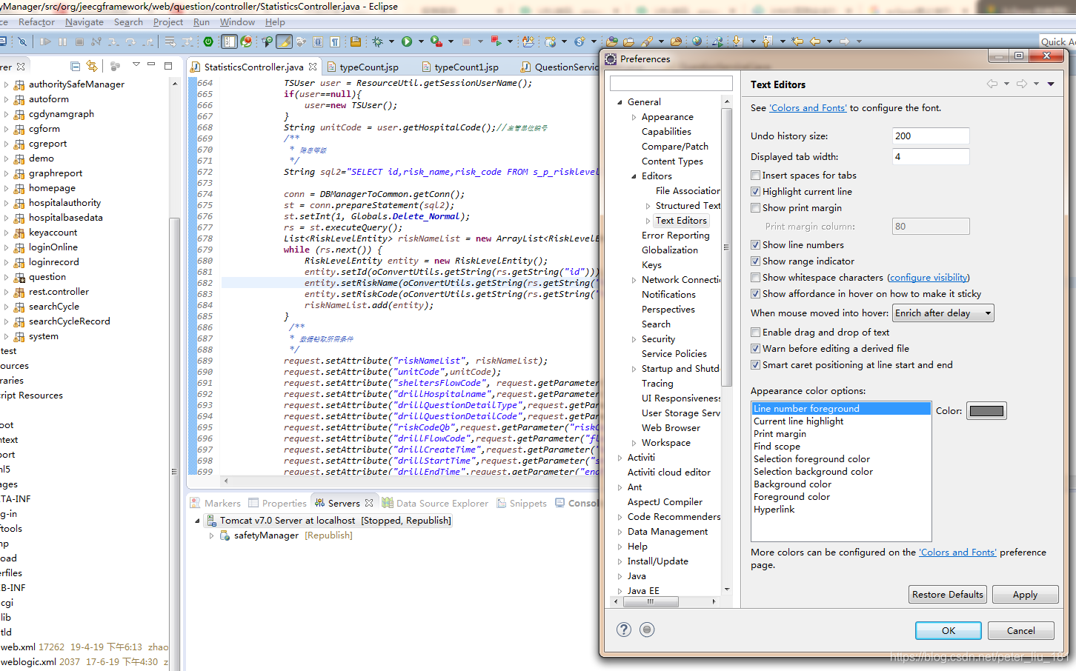Screen dimensions: 1076x671
Task: Click the Debug bug icon in toolbar
Action: [377, 41]
